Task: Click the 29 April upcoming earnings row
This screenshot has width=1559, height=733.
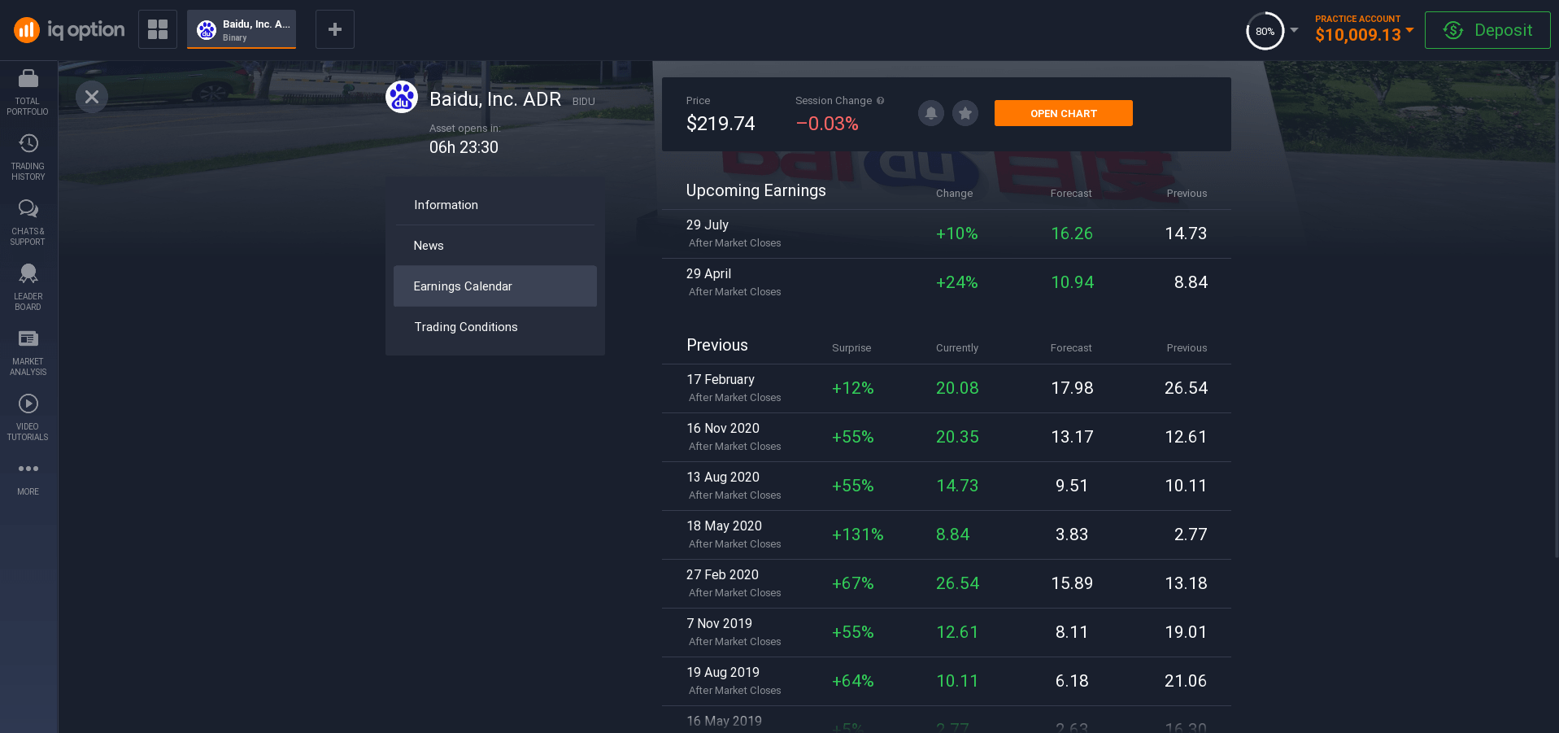Action: [x=947, y=283]
